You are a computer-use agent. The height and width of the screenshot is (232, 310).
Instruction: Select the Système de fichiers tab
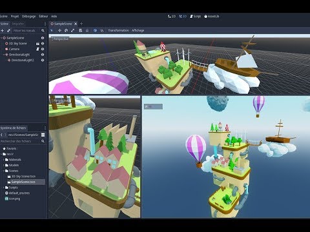coord(13,128)
